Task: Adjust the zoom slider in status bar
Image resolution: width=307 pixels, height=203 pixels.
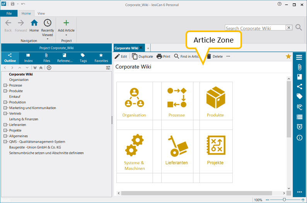Action: point(284,200)
